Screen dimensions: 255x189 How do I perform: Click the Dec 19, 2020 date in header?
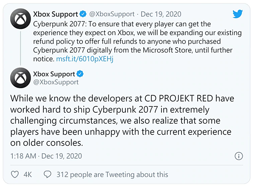161,14
